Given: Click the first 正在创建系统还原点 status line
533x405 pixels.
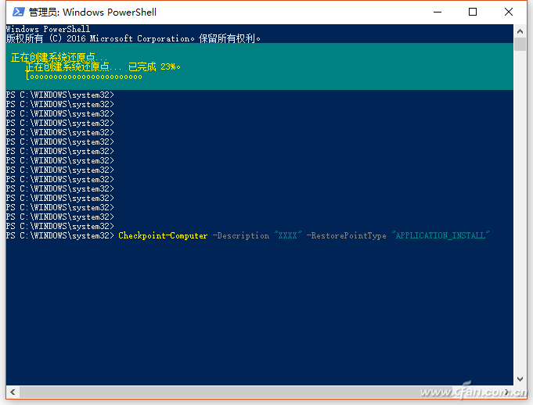Looking at the screenshot, I should pos(59,57).
